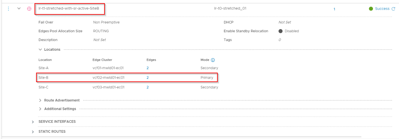The height and width of the screenshot is (139, 399).
Task: Click the Success status link
Action: click(x=382, y=9)
